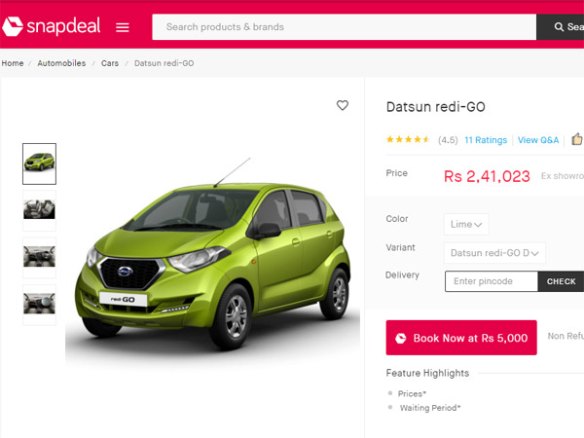
Task: Go to Home breadcrumb
Action: (13, 63)
